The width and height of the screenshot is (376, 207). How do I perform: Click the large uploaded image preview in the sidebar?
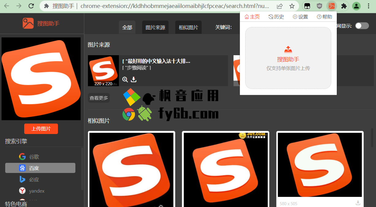tap(41, 79)
